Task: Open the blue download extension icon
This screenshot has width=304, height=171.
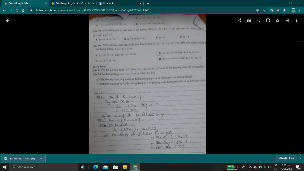Action: [284, 10]
